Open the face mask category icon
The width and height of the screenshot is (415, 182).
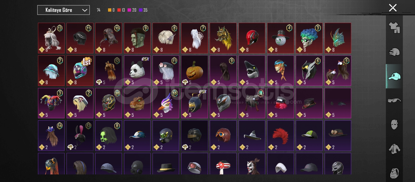coord(394,125)
